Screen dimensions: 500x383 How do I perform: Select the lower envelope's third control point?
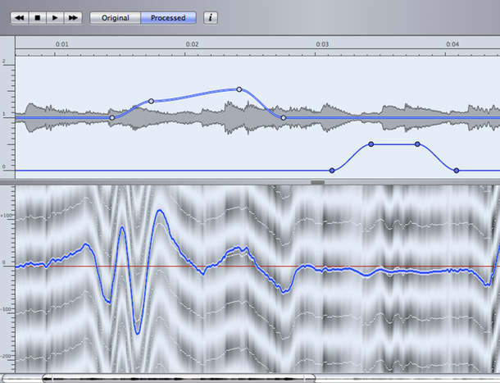pos(417,144)
